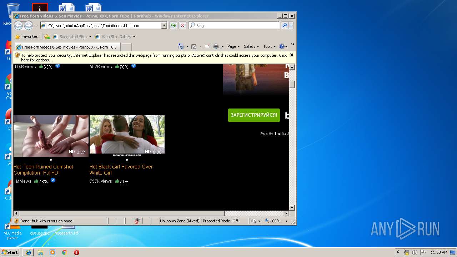The height and width of the screenshot is (257, 457).
Task: Click the vertical scrollbar up arrow
Action: (292, 67)
